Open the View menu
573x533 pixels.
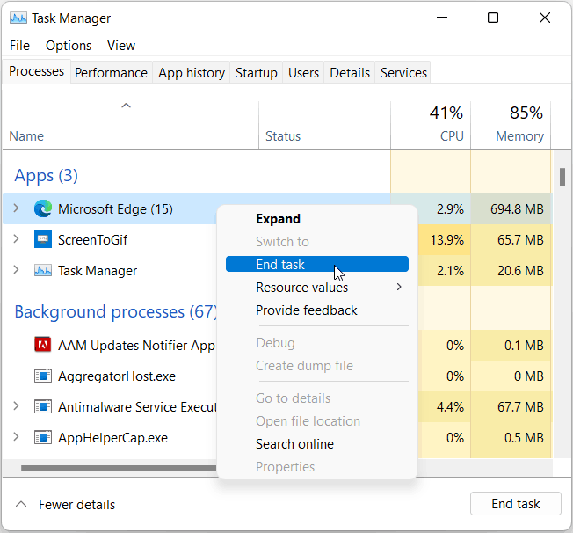tap(121, 46)
